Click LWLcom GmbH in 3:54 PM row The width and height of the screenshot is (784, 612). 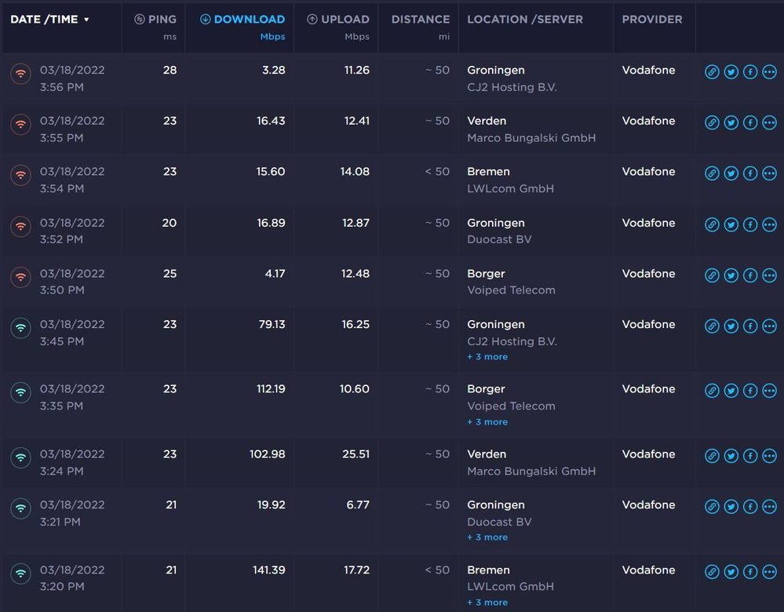pyautogui.click(x=510, y=188)
